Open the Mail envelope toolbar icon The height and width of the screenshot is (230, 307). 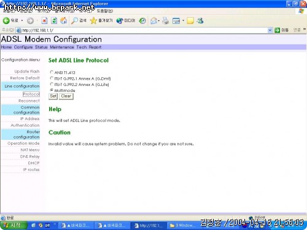153,21
